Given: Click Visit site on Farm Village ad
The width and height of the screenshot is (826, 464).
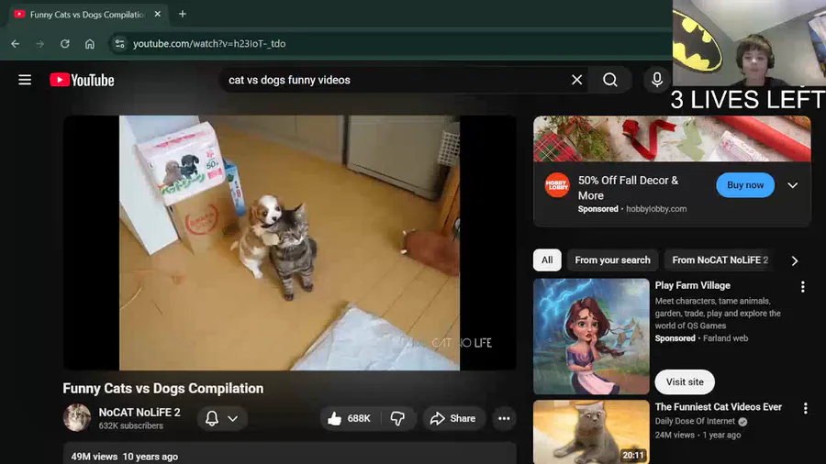Looking at the screenshot, I should 685,382.
